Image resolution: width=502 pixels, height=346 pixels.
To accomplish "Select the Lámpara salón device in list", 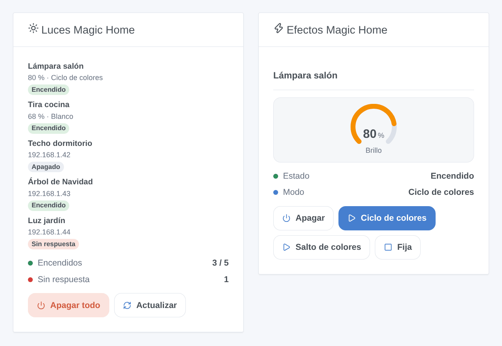I will point(56,66).
